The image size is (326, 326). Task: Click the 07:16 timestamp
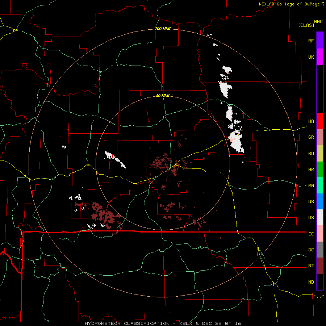click(233, 323)
